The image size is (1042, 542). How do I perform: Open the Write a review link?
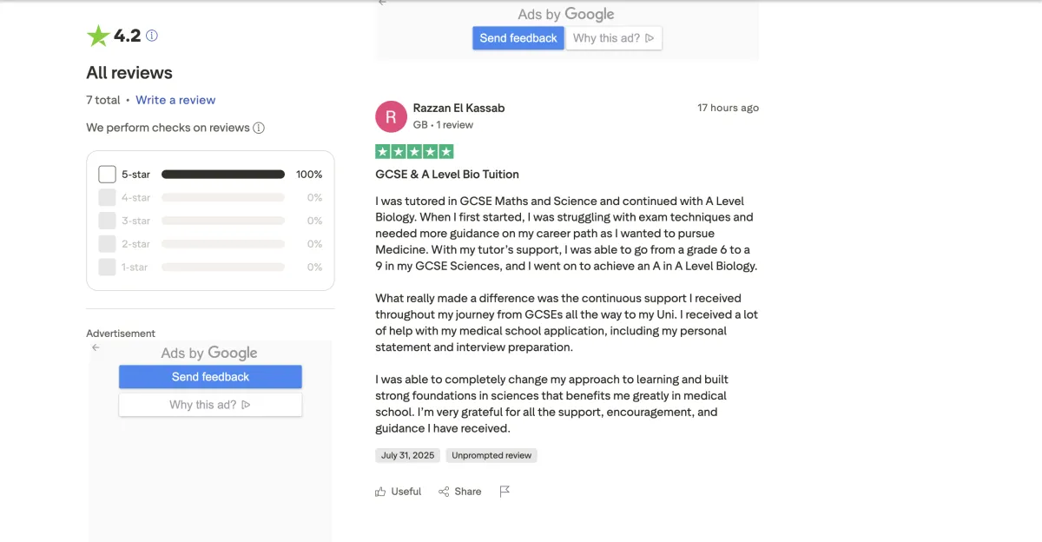[175, 100]
